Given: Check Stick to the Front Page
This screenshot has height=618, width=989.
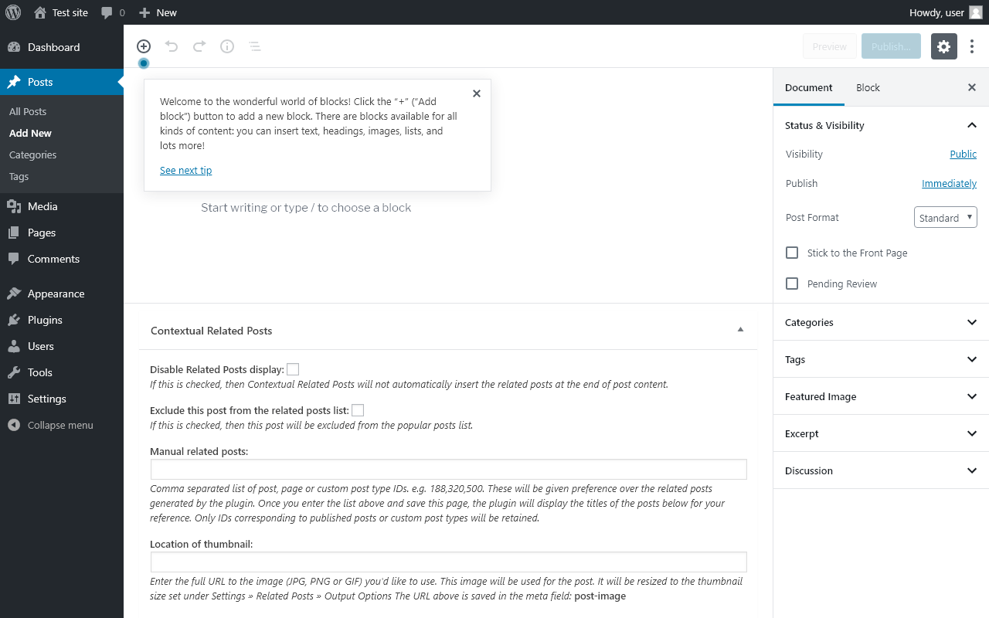Looking at the screenshot, I should (792, 253).
